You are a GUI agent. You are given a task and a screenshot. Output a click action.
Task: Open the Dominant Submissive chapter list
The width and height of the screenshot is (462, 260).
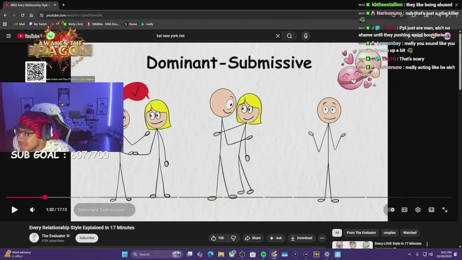104,210
